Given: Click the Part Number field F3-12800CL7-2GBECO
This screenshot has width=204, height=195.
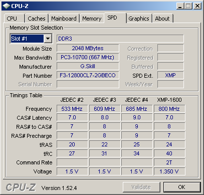Looking at the screenshot, I should (88, 75).
